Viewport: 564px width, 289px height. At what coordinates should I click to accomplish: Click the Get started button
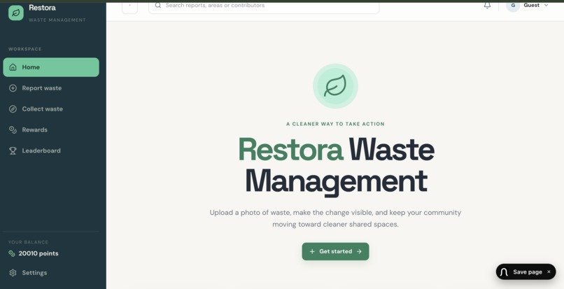[335, 252]
